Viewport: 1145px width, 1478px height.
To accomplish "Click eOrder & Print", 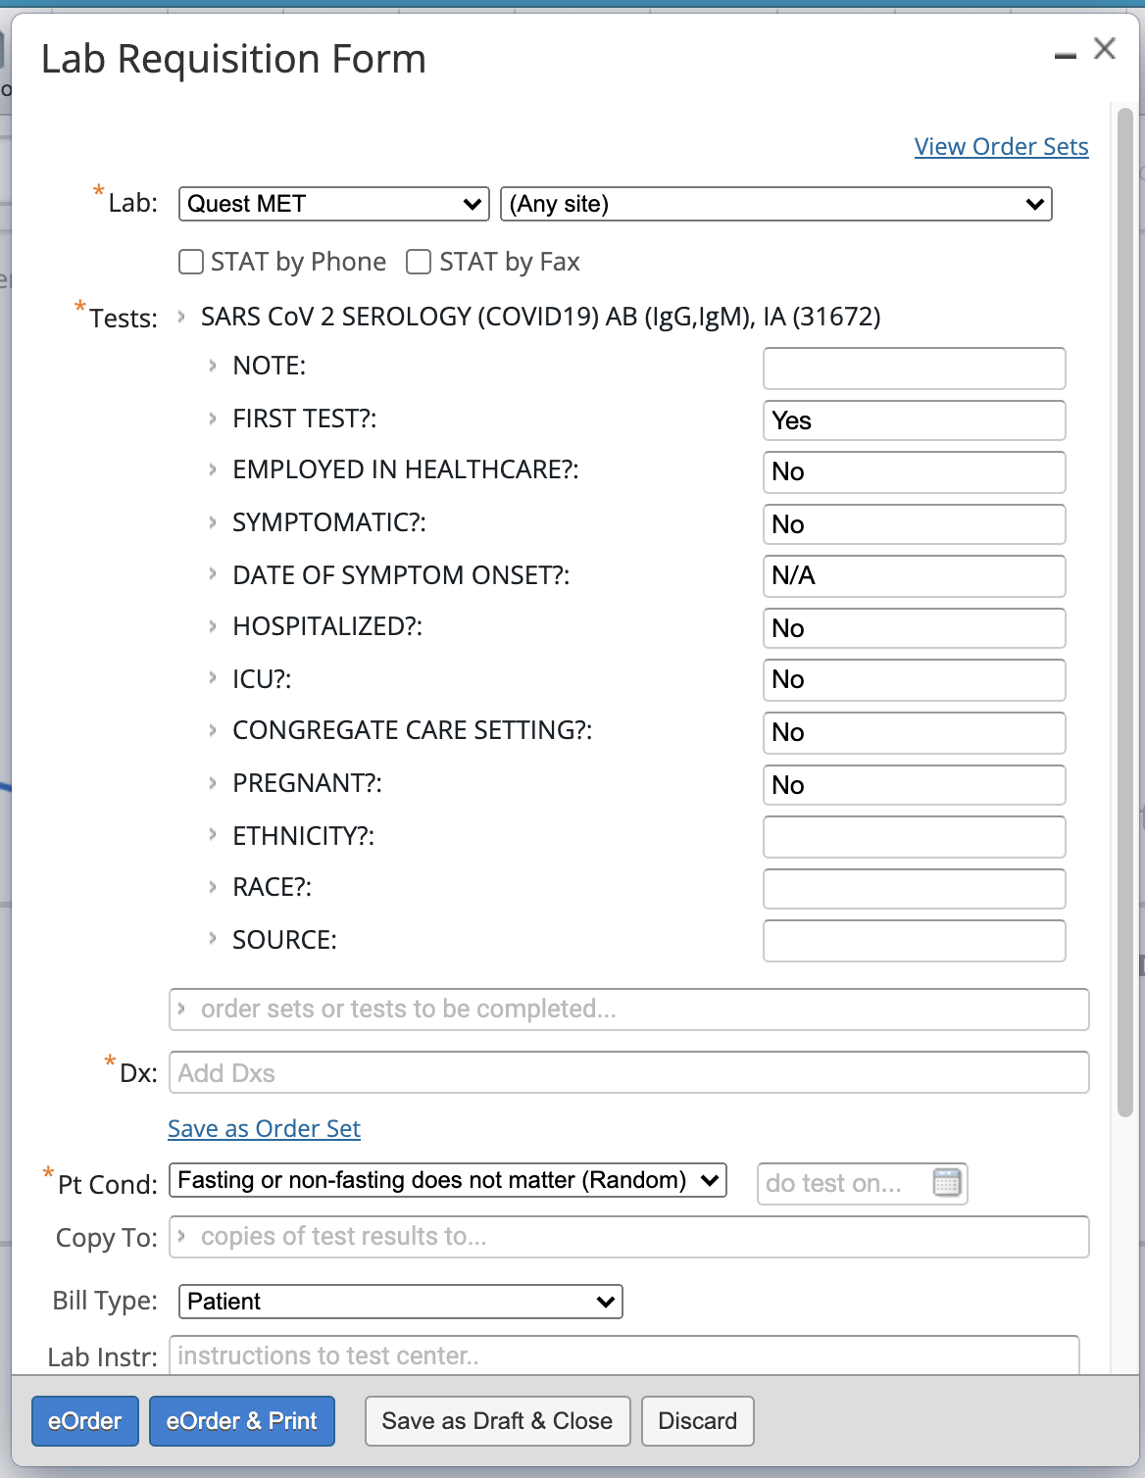I will tap(241, 1420).
